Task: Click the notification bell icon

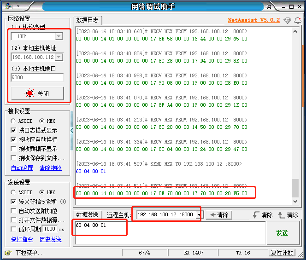Action: pyautogui.click(x=298, y=20)
